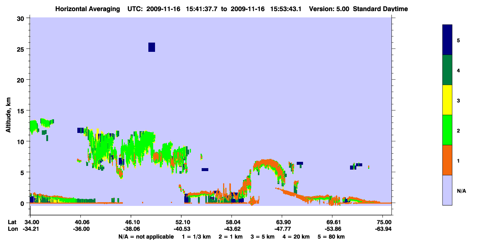This screenshot has height=247, width=481.
Task: Click the color bar label '5'
Action: click(x=458, y=40)
